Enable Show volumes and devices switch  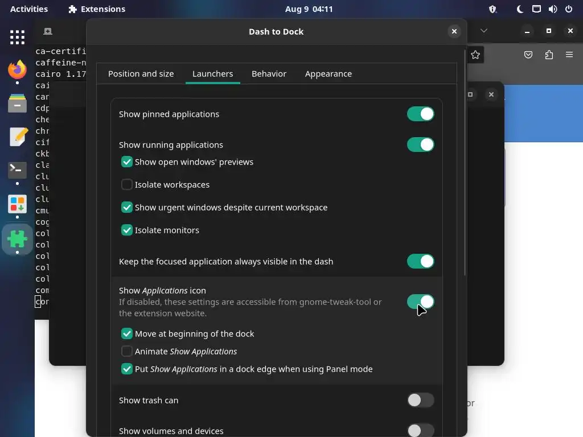(421, 431)
